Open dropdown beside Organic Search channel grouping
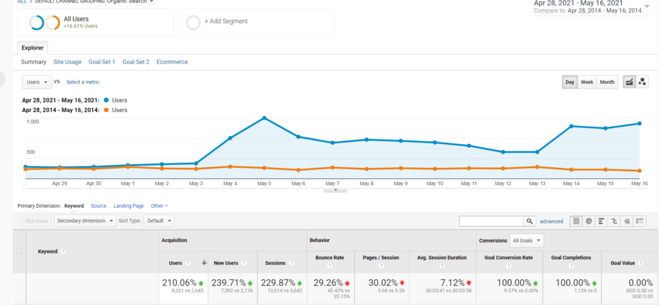Viewport: 659px width, 305px height. pos(152,2)
